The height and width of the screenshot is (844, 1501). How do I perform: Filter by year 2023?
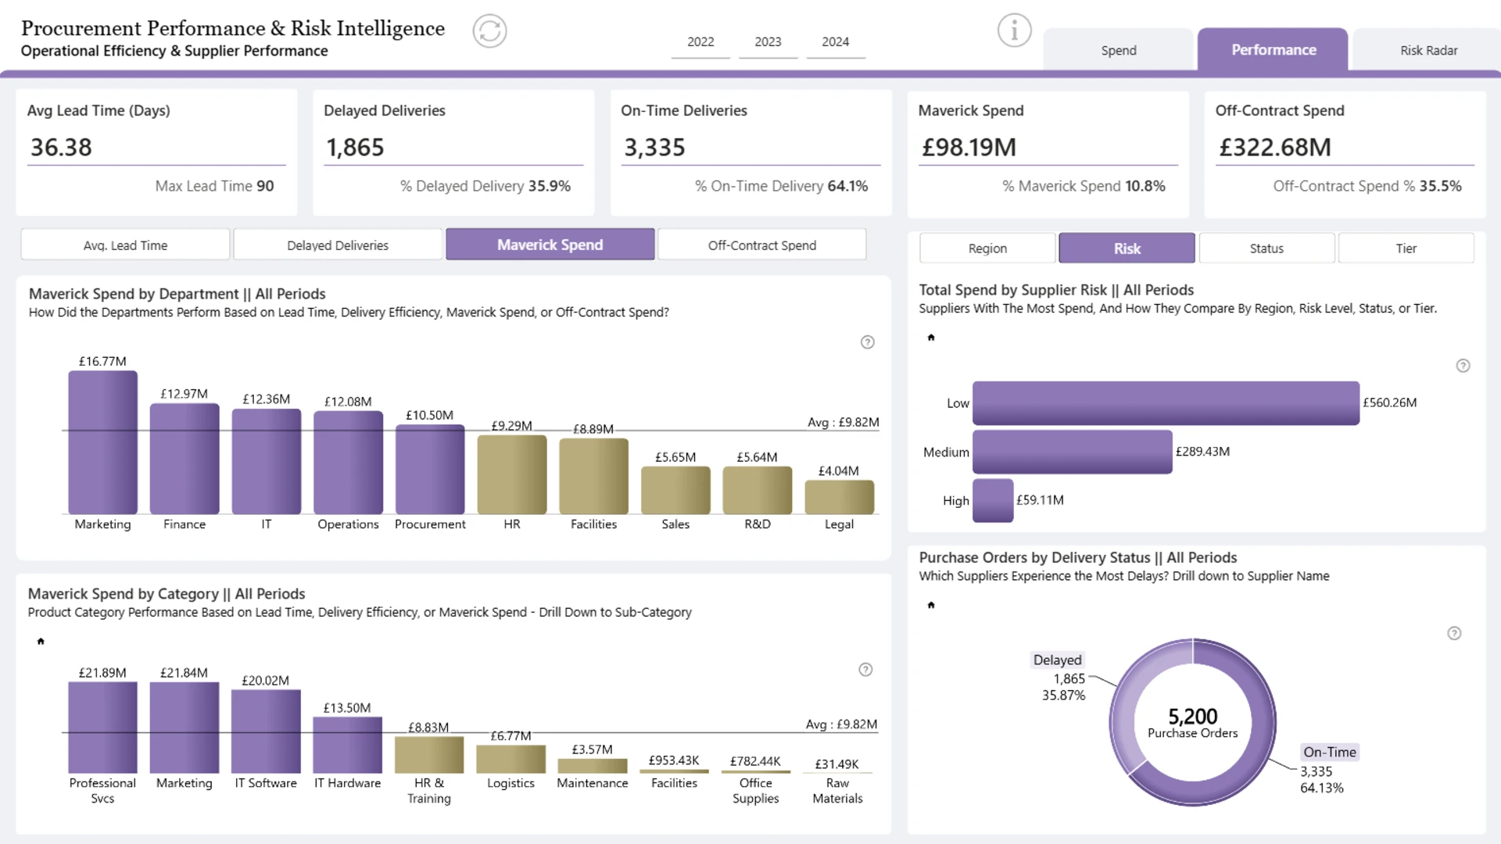[768, 42]
